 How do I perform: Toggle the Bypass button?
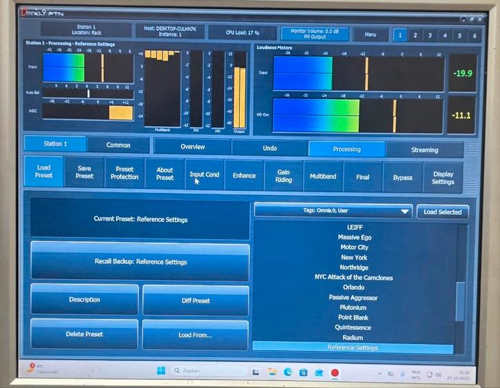(403, 177)
